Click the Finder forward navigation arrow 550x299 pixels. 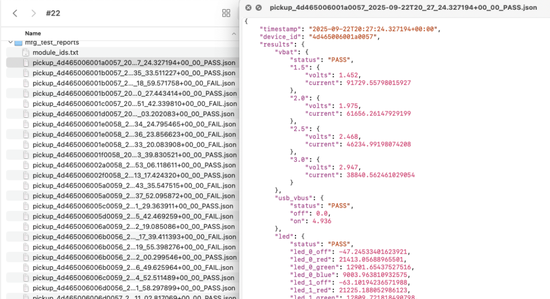tap(33, 13)
